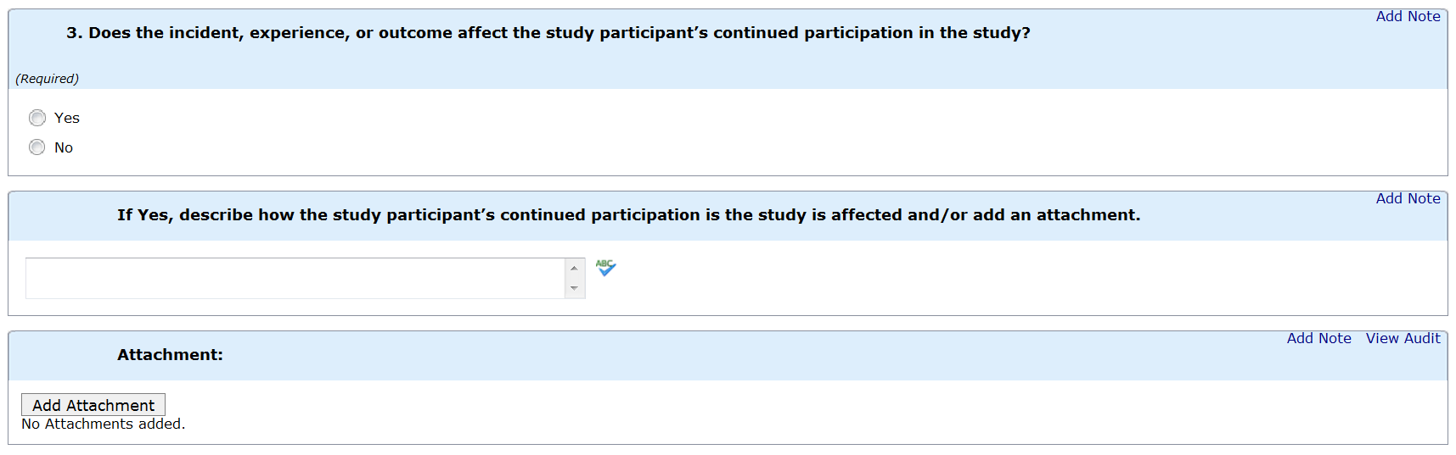Click the spell check ABC icon
The height and width of the screenshot is (455, 1456).
(605, 268)
